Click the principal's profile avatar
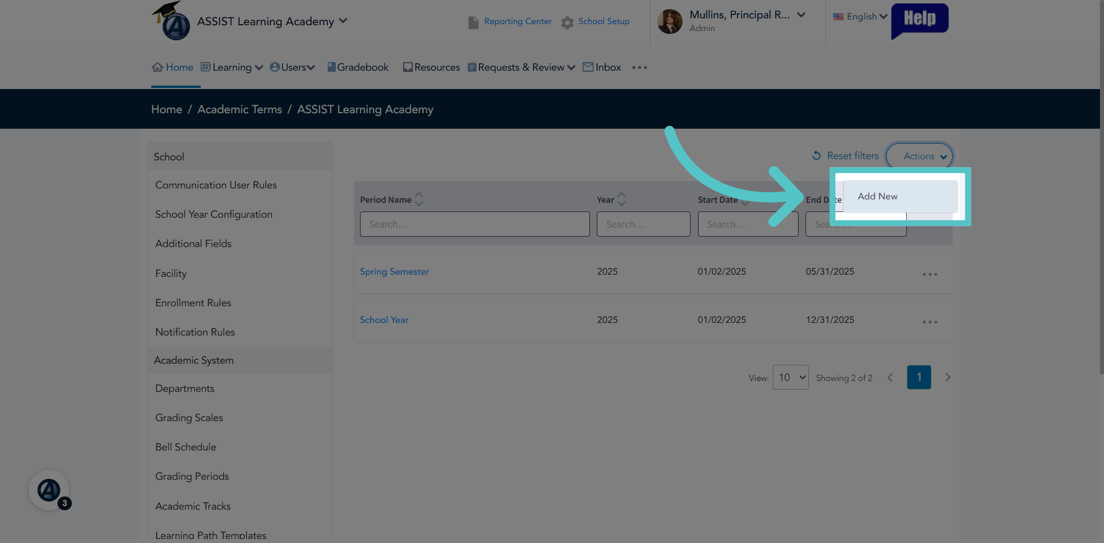The image size is (1104, 543). pos(670,21)
